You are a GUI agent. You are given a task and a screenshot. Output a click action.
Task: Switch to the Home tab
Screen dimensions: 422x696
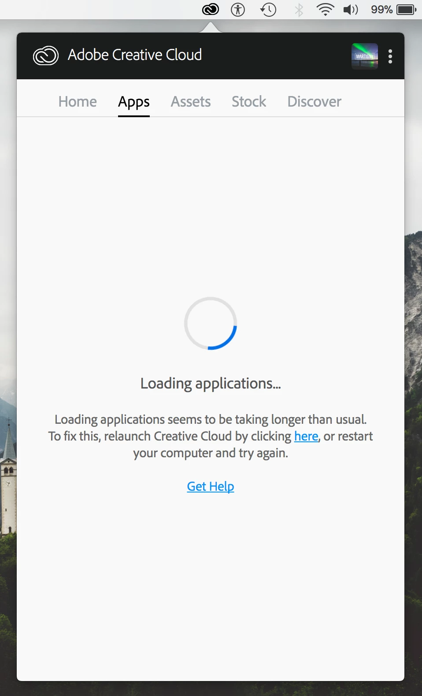pyautogui.click(x=78, y=101)
